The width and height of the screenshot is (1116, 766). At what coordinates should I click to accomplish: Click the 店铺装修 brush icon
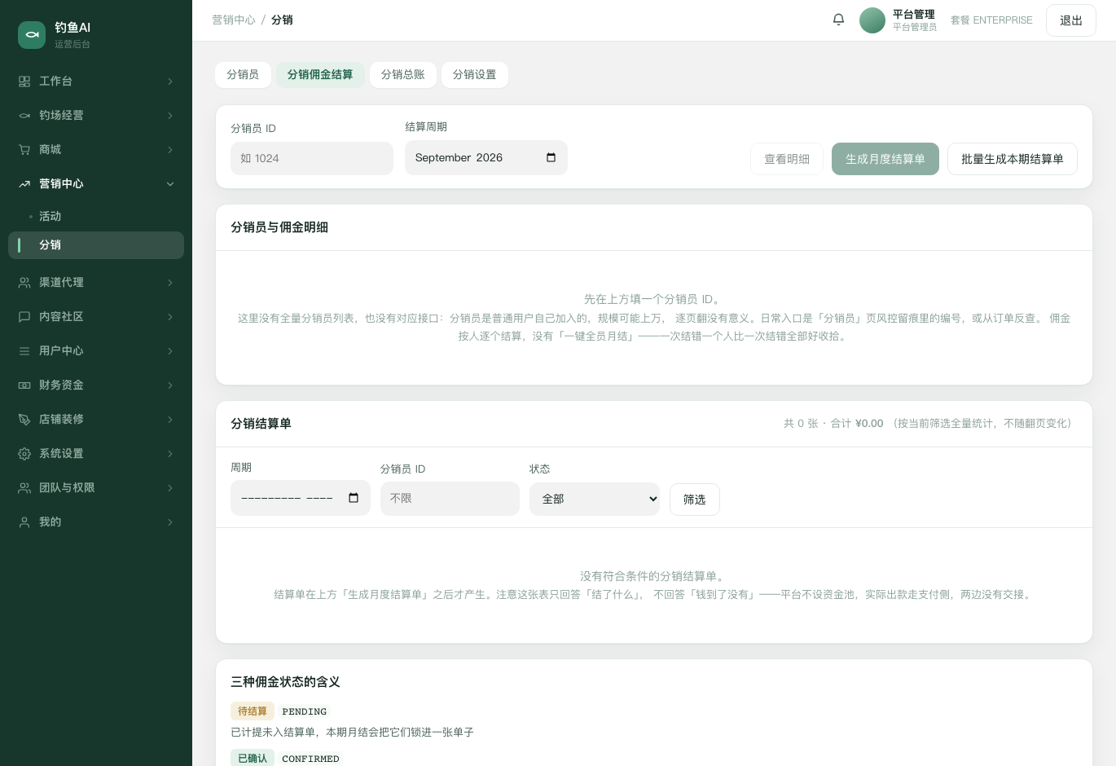(24, 420)
